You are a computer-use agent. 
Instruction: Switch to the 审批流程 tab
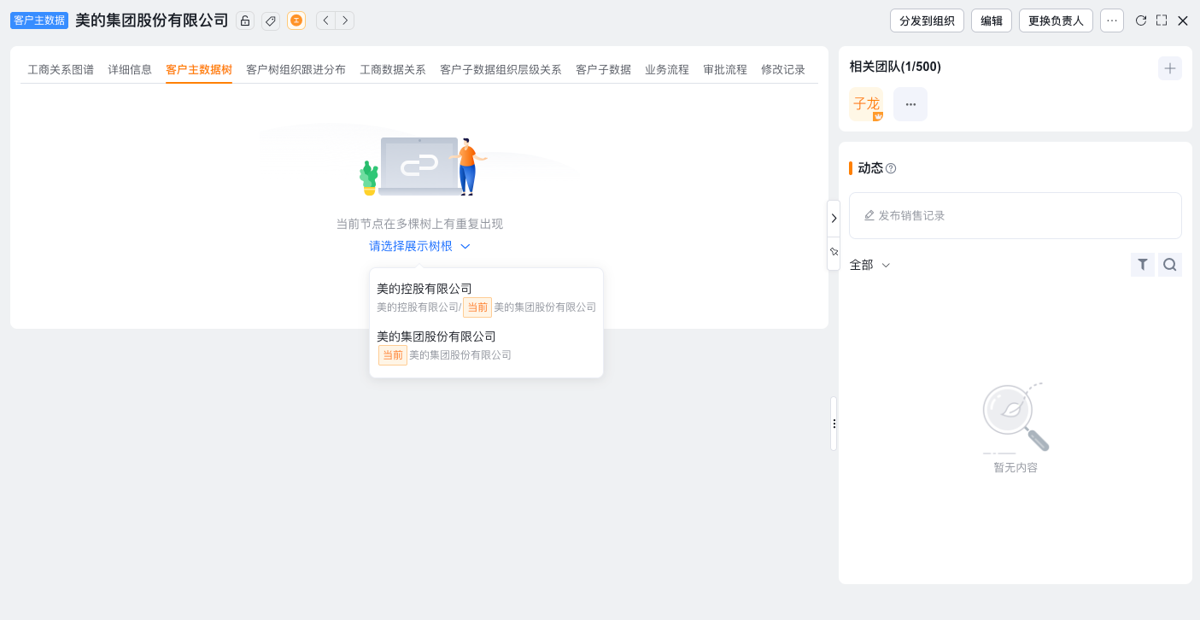point(725,70)
